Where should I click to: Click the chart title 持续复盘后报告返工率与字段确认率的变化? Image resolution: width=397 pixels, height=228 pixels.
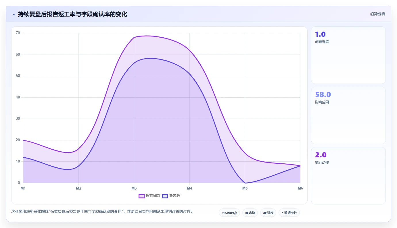pos(72,14)
